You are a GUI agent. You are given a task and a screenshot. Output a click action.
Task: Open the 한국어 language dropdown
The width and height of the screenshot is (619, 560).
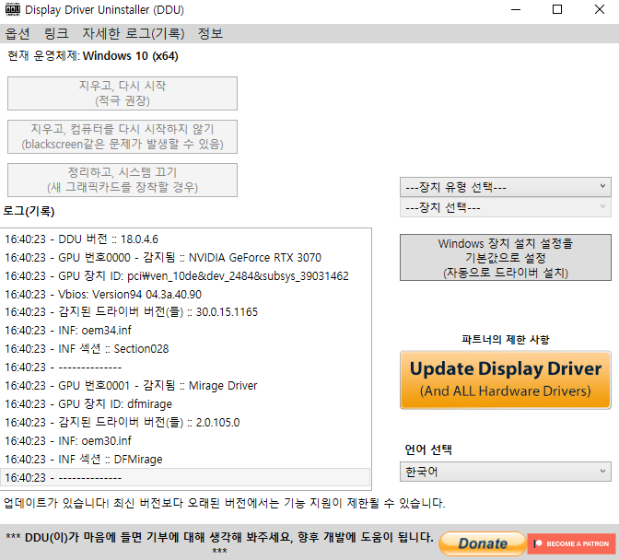(x=506, y=472)
